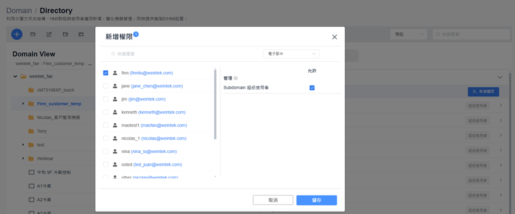Image resolution: width=515 pixels, height=214 pixels.
Task: Click the folder icon of Terry
Action: tap(31, 131)
